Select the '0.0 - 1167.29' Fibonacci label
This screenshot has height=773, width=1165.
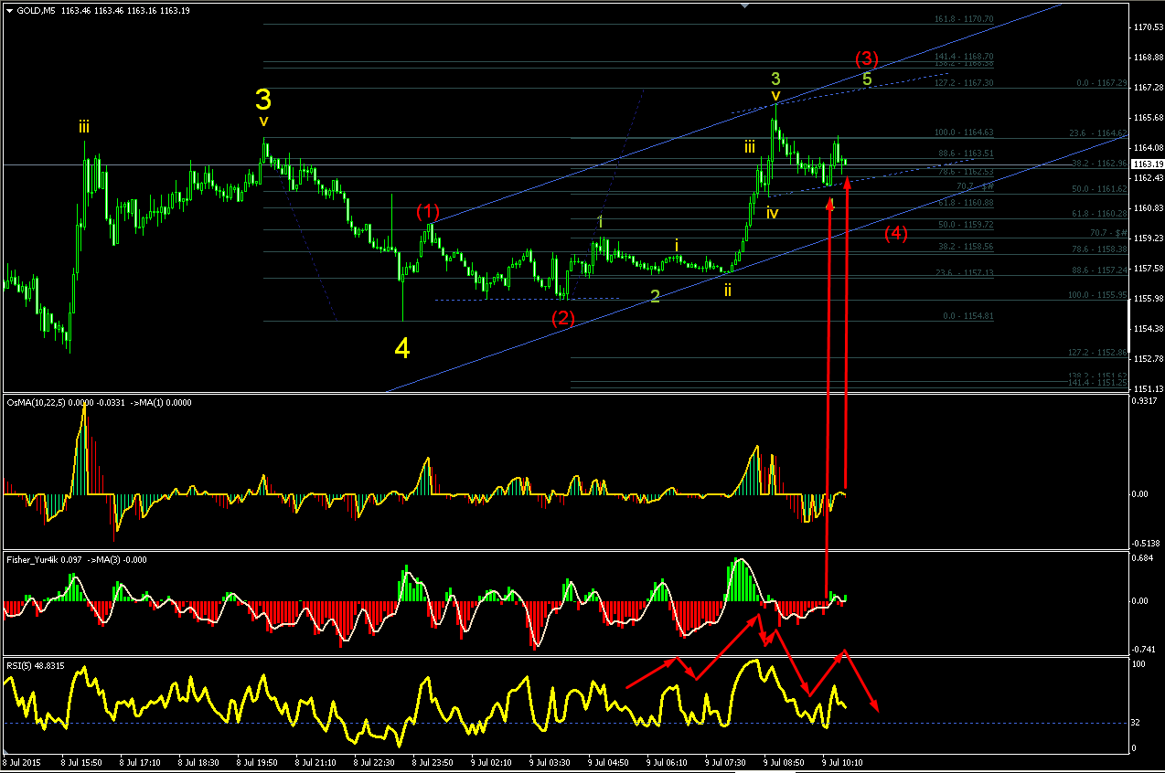[x=1102, y=82]
